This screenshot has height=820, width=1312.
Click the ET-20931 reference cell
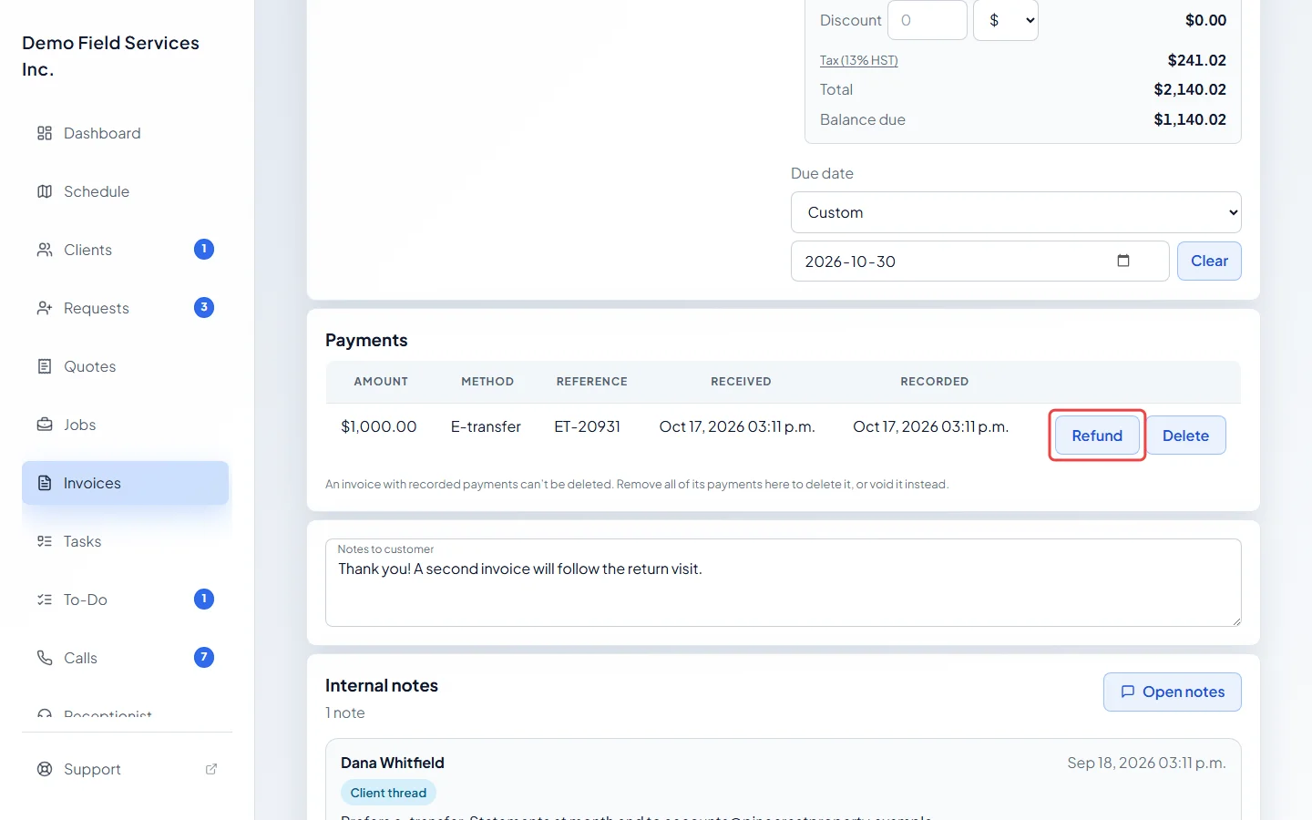point(588,426)
